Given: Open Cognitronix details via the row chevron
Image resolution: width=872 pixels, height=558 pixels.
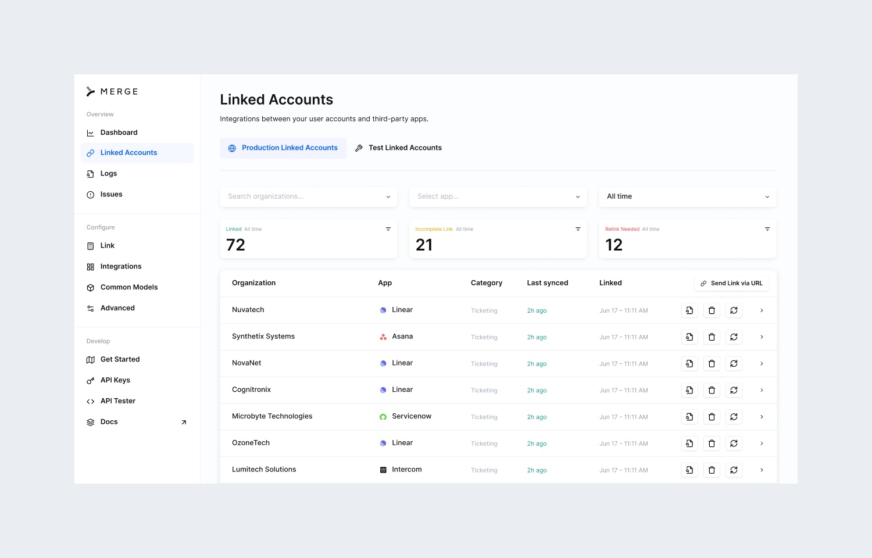Looking at the screenshot, I should tap(762, 390).
